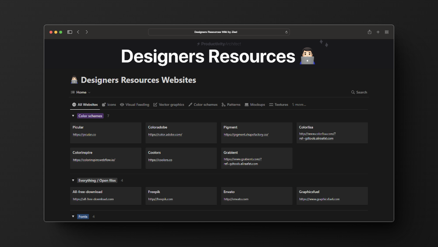The image size is (438, 247).
Task: Add a new tab with plus icon
Action: (x=378, y=32)
